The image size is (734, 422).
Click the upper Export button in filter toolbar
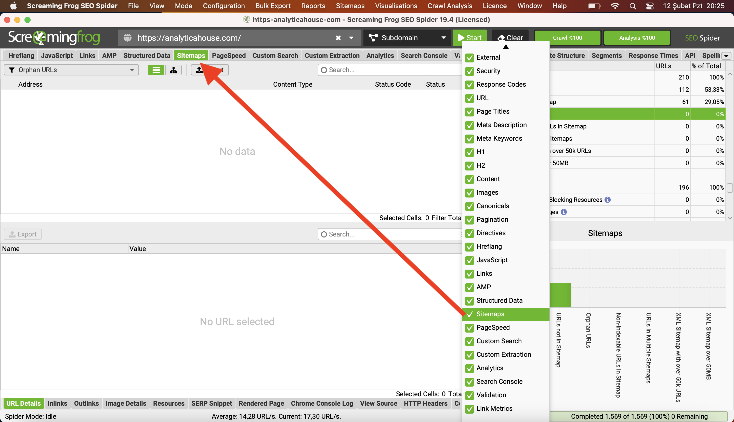click(x=209, y=70)
